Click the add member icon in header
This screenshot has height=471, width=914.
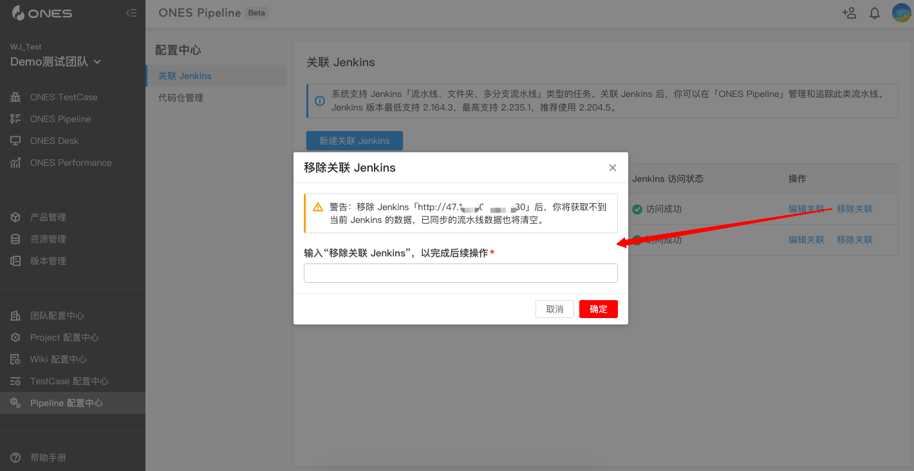point(849,13)
